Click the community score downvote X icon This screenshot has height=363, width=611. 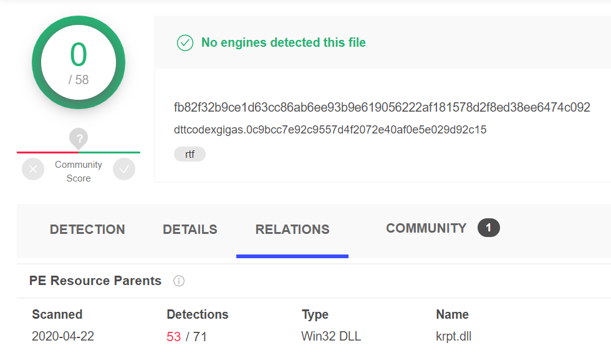[33, 169]
